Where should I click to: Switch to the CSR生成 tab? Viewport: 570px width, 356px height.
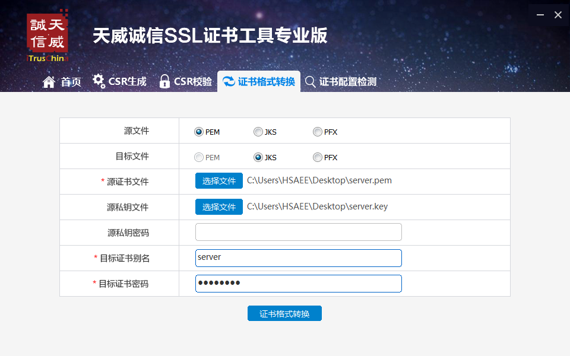point(119,81)
